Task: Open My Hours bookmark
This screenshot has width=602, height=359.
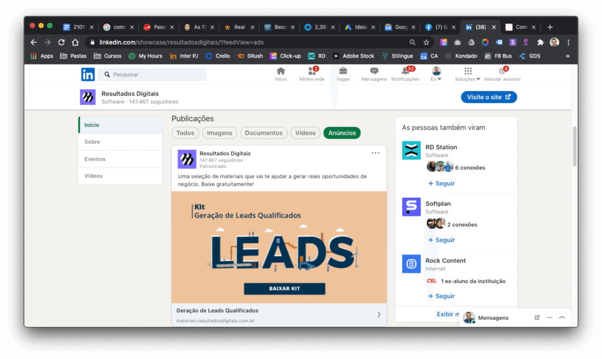Action: coord(146,56)
